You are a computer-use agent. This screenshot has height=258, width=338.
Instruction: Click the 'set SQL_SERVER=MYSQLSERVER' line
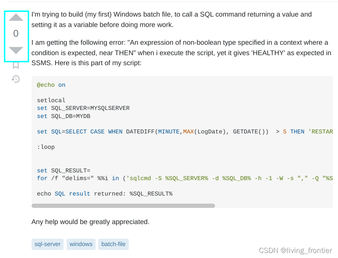click(x=83, y=108)
